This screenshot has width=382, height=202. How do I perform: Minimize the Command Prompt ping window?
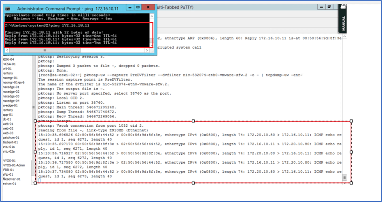pos(129,7)
